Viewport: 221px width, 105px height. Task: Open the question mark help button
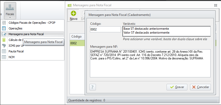tap(93, 87)
